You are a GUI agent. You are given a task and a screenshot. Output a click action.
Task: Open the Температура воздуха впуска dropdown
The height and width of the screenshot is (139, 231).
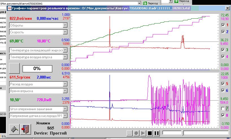[x=65, y=57]
